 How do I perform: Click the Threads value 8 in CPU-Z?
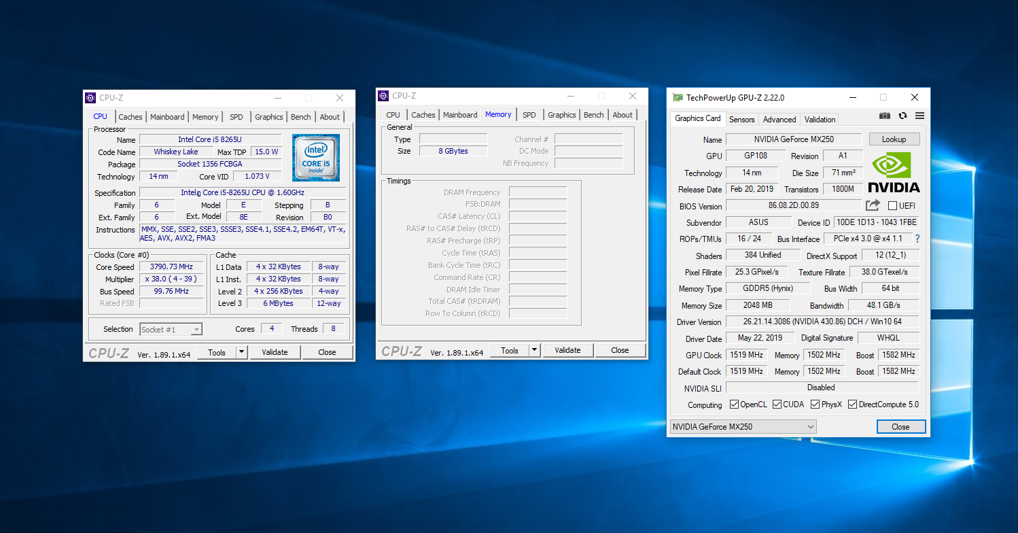pos(334,328)
